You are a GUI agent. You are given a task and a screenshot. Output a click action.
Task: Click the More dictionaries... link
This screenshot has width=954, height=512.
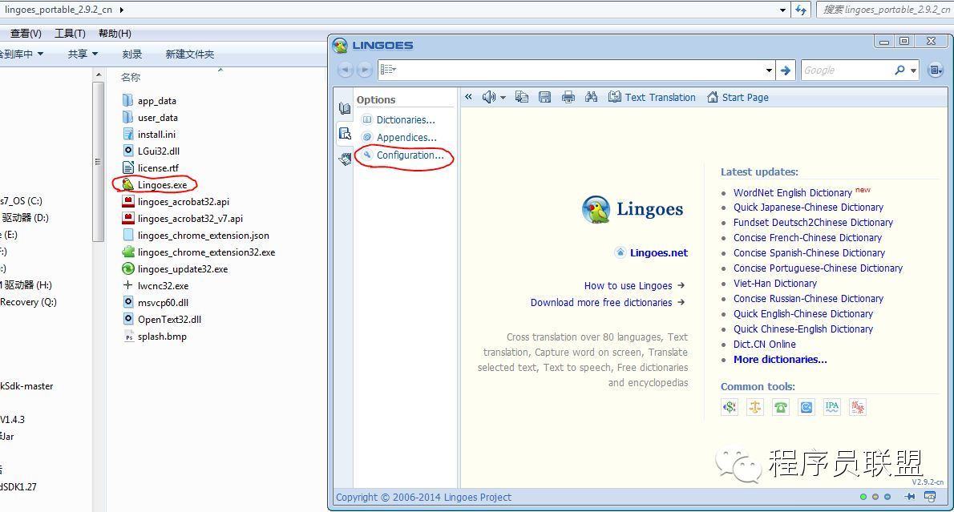pos(780,360)
